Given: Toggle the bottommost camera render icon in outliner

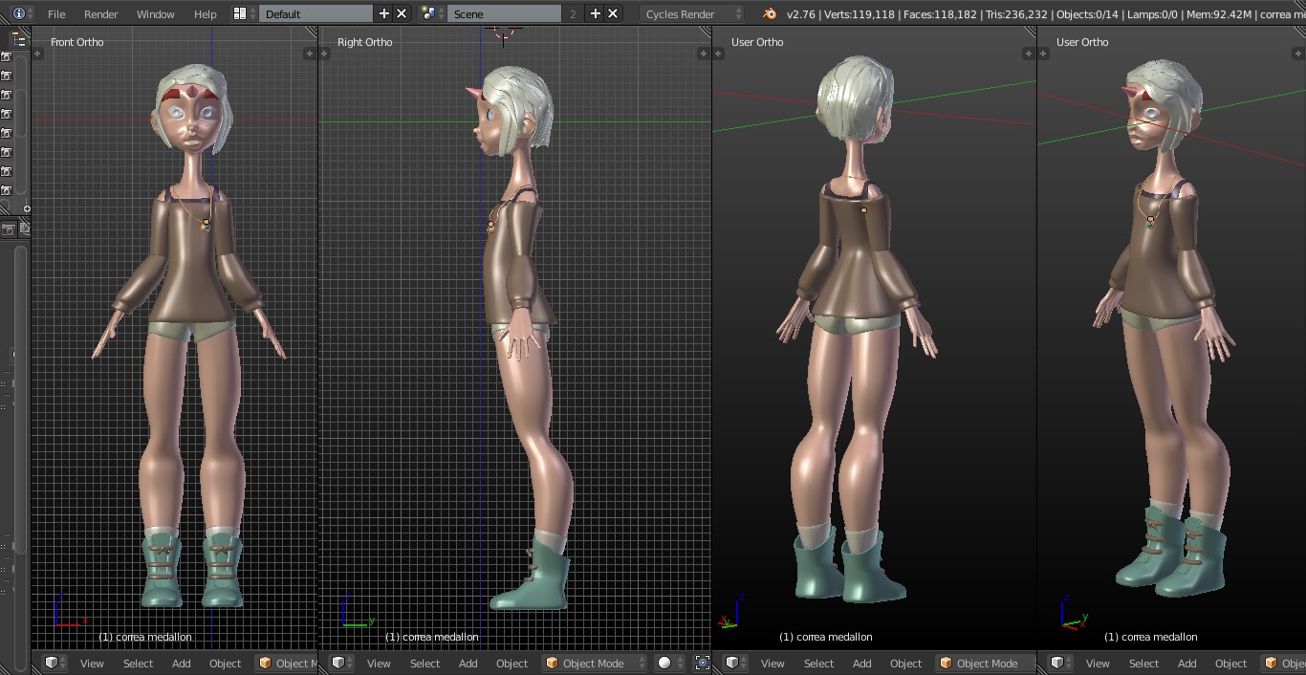Looking at the screenshot, I should click(6, 190).
